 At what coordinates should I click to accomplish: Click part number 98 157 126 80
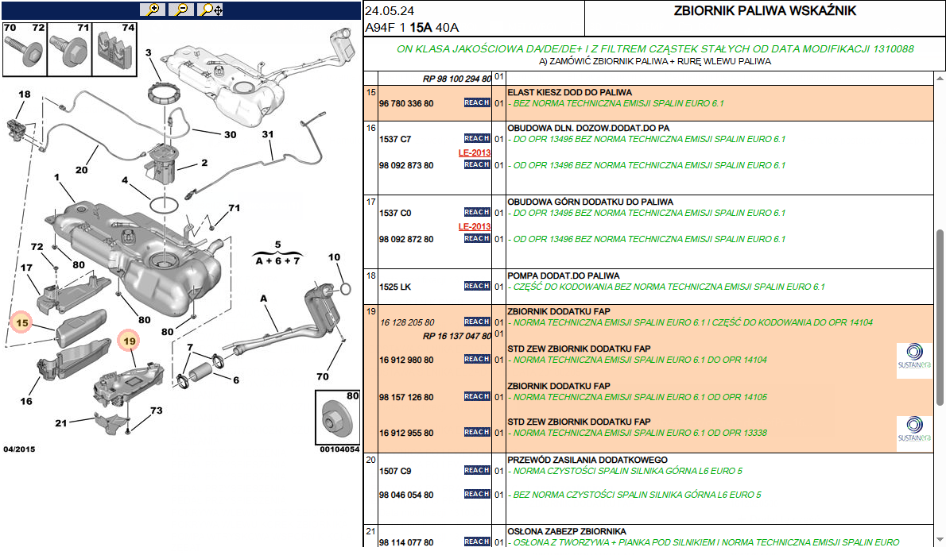406,397
